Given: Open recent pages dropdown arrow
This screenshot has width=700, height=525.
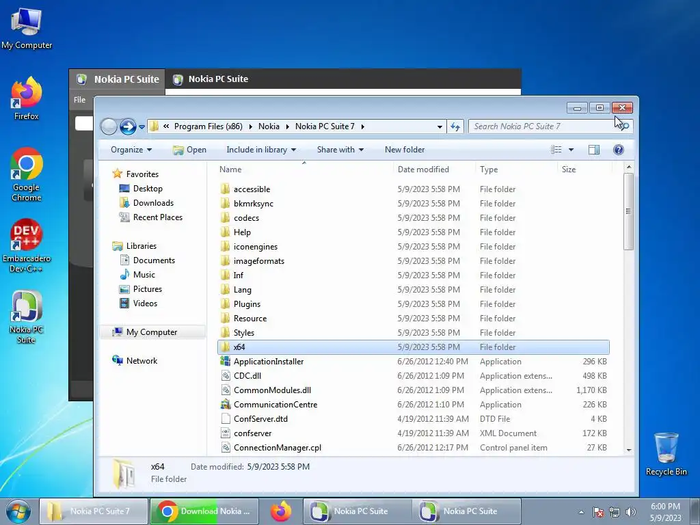Looking at the screenshot, I should [142, 126].
